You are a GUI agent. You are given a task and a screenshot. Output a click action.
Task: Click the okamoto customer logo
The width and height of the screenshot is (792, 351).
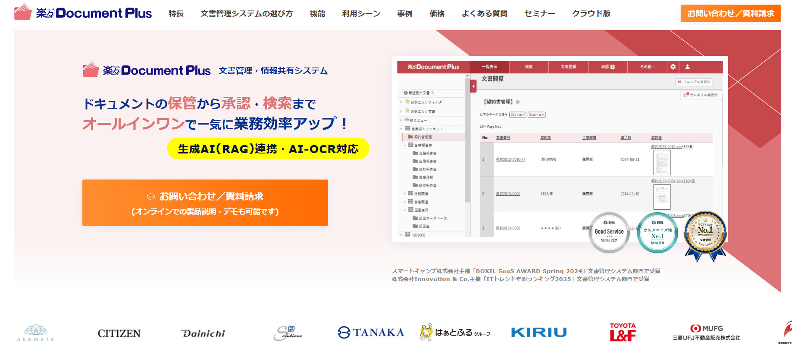pos(36,333)
